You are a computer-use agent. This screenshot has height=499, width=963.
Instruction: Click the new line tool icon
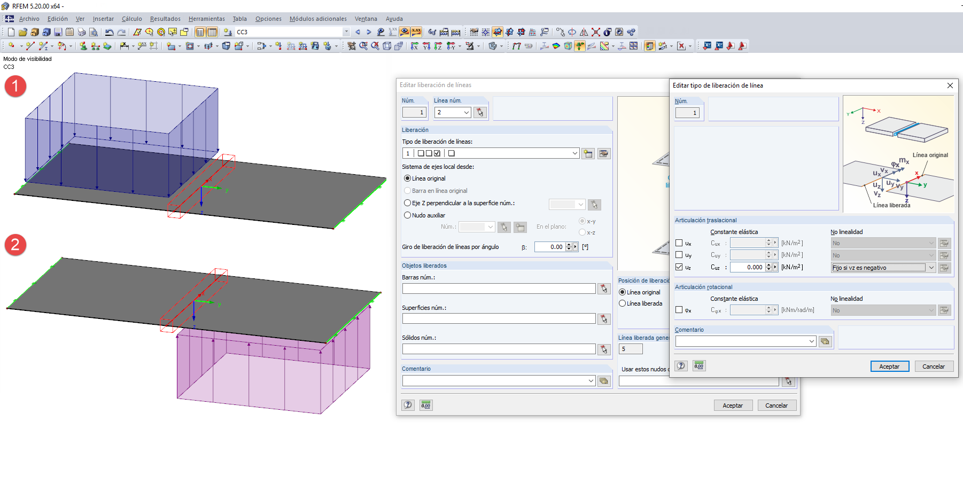click(x=30, y=46)
